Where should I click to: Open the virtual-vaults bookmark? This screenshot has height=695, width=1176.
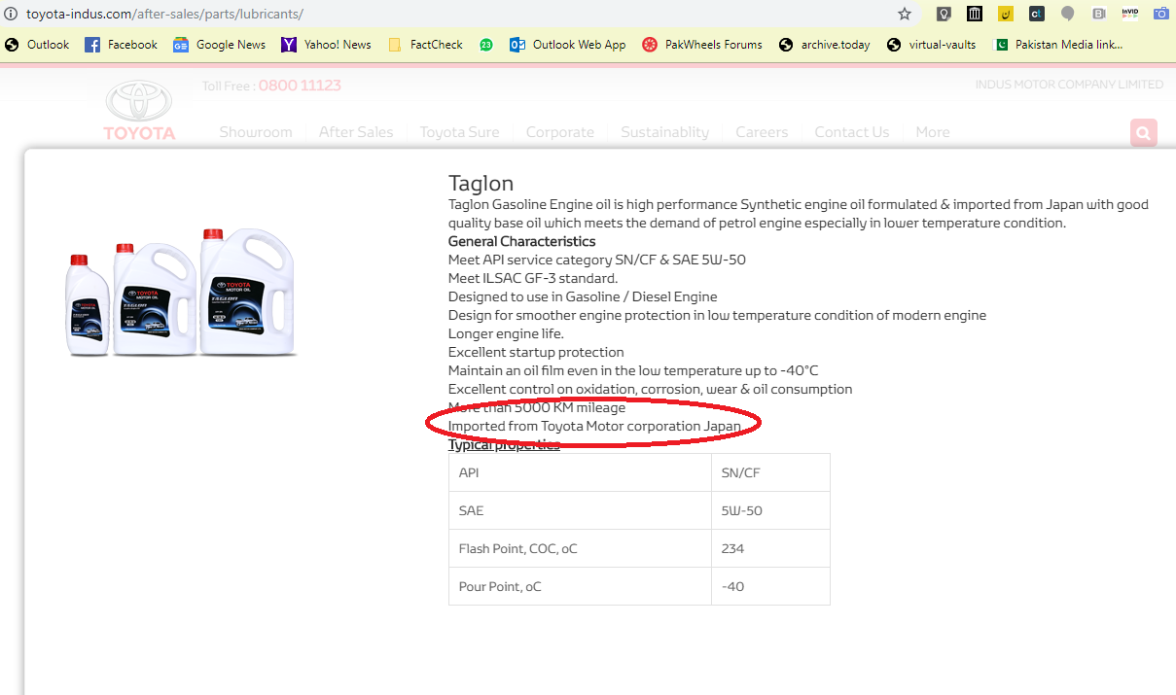click(x=932, y=45)
